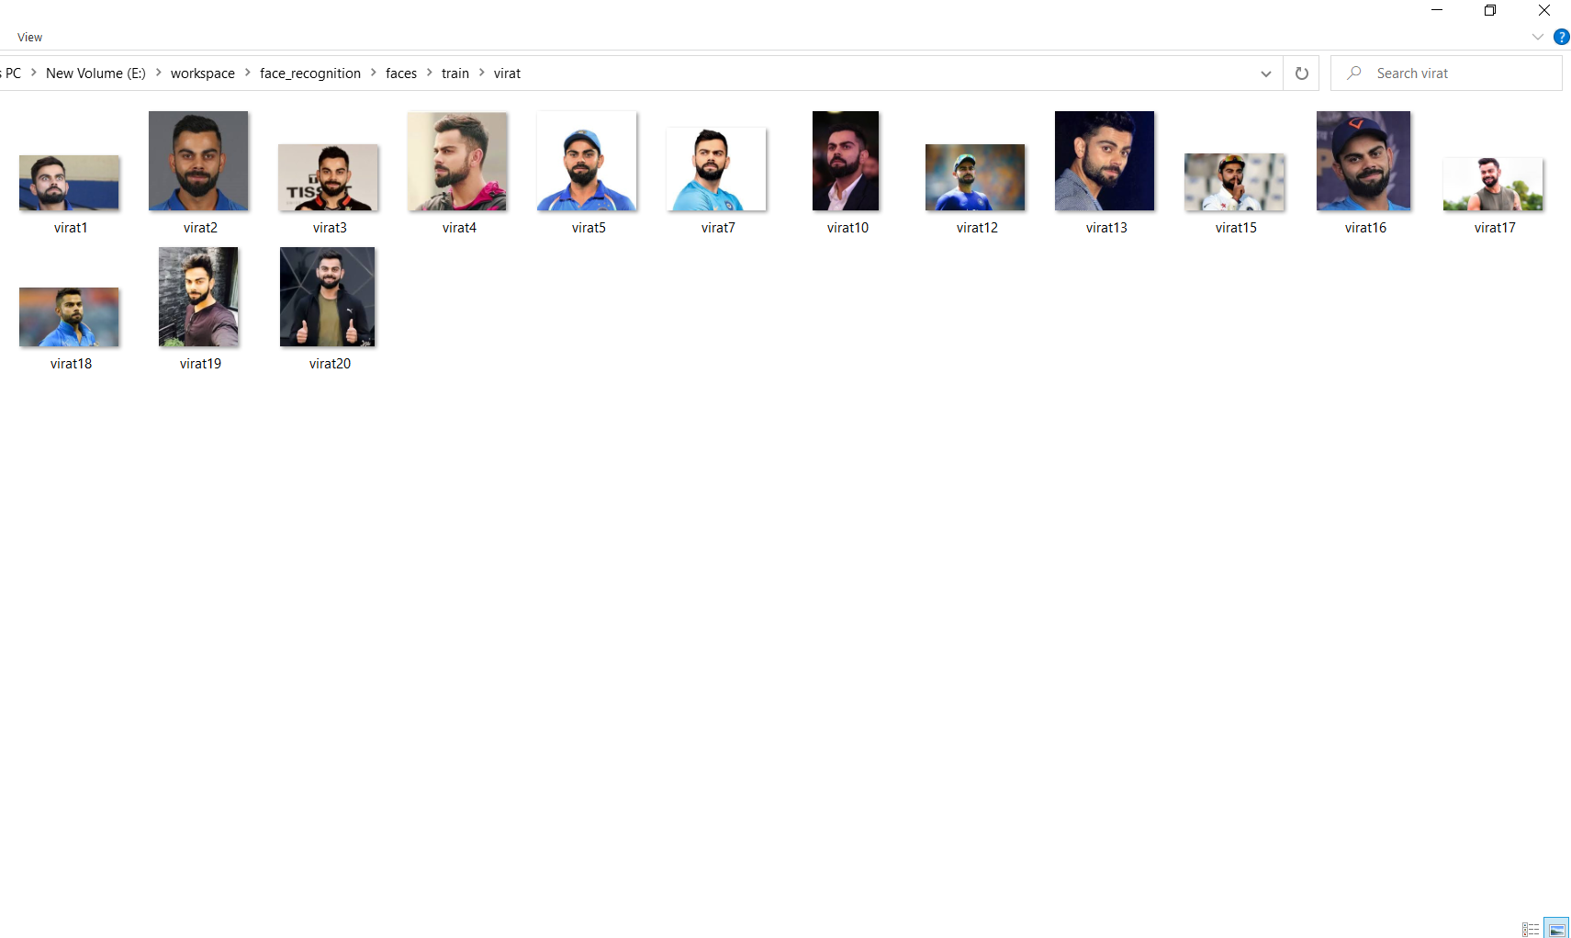Jump to New Volume (E:) breadcrumb
1571x938 pixels.
(x=95, y=73)
